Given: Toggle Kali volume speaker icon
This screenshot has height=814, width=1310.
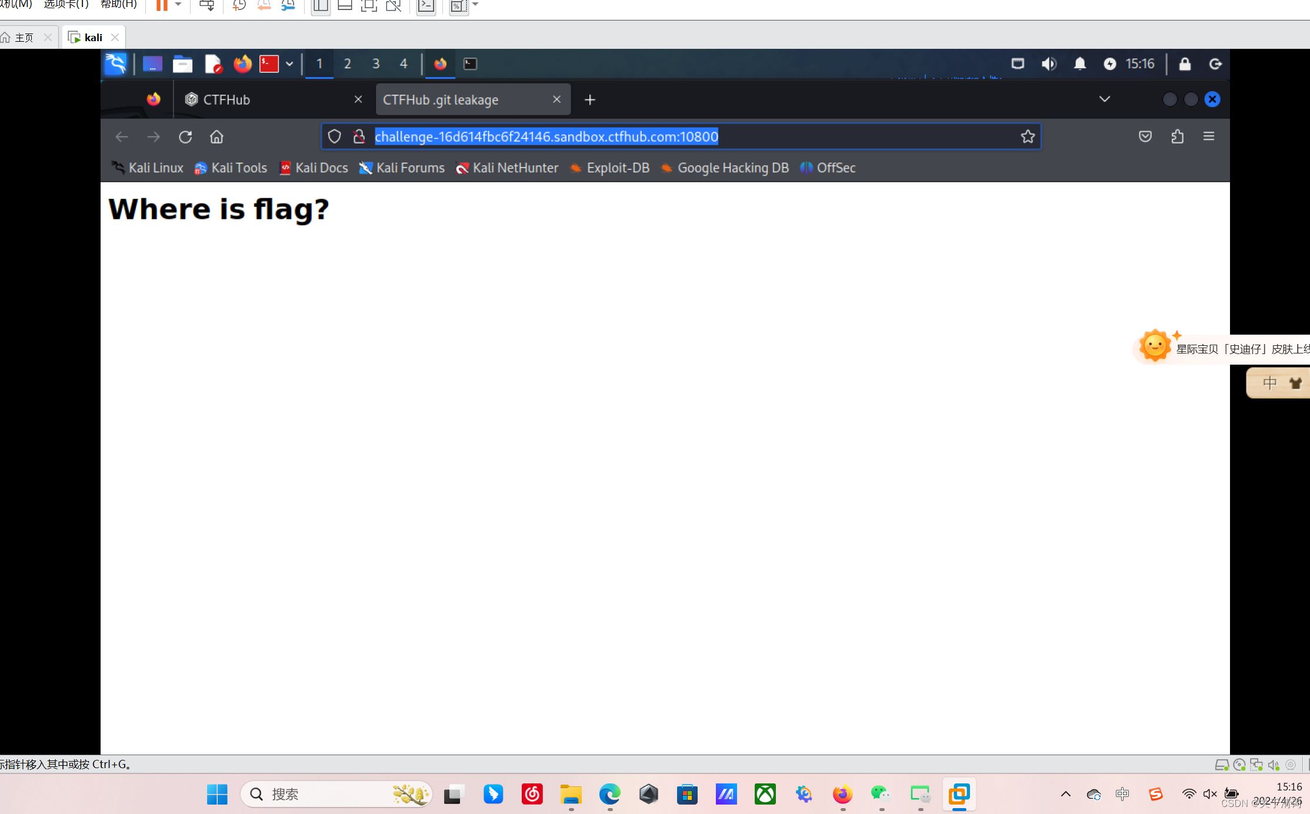Looking at the screenshot, I should 1049,64.
